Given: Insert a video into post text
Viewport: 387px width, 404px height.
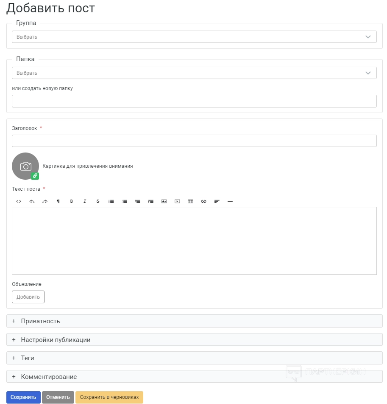Looking at the screenshot, I should click(x=177, y=201).
